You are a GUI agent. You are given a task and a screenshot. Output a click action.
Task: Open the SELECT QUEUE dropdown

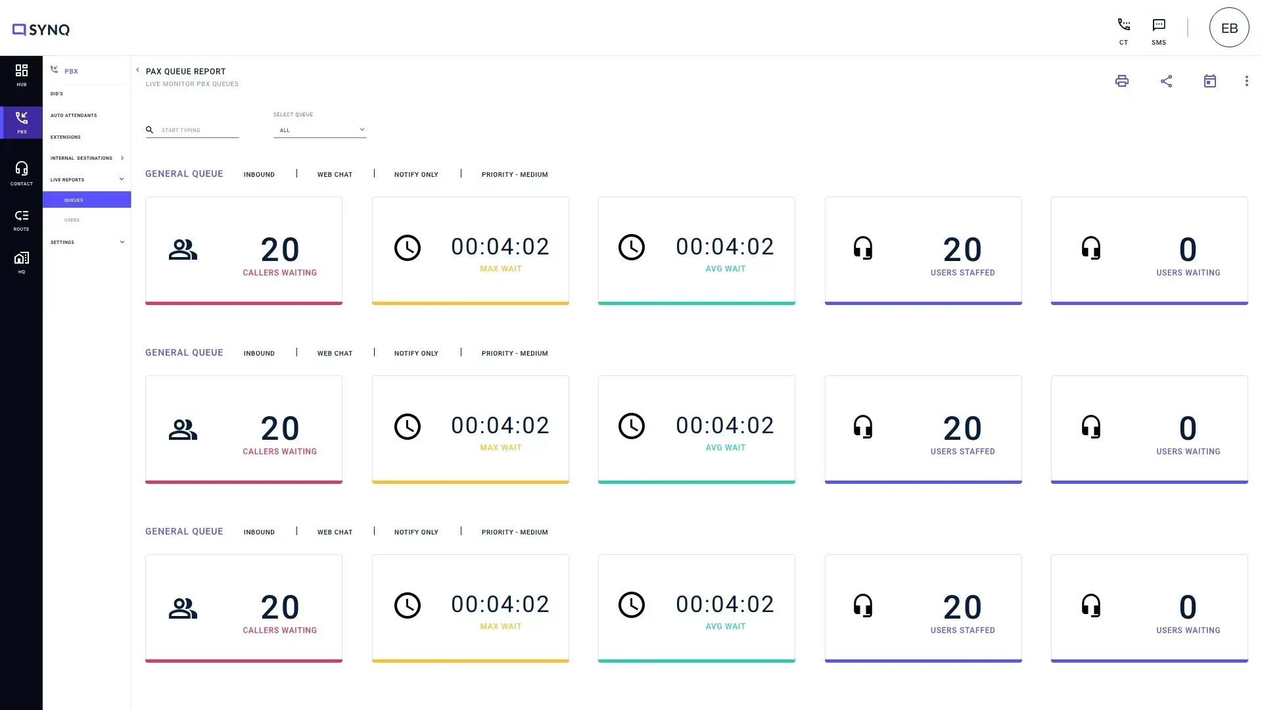click(319, 130)
